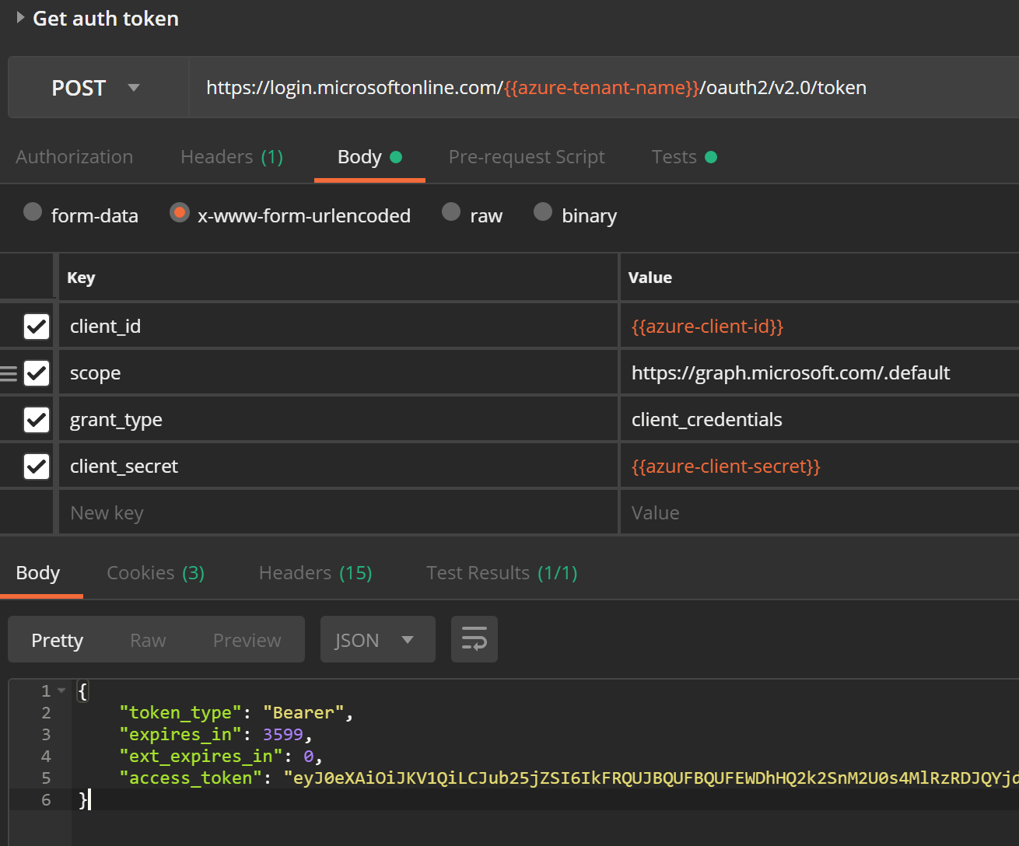The width and height of the screenshot is (1019, 846).
Task: Click the Preview response button
Action: tap(247, 639)
